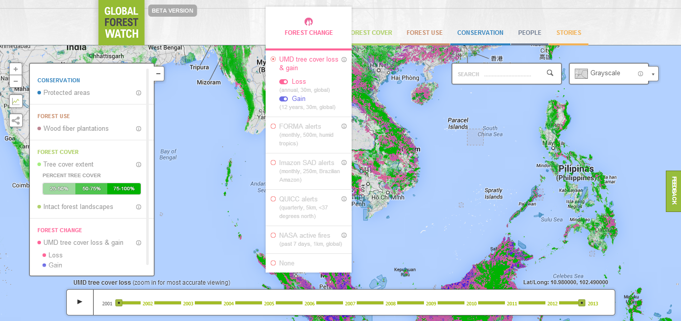Open the Forest Change menu

tap(309, 33)
